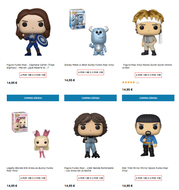This screenshot has width=179, height=190.
Task: Click Compra Rápido under Sulley figure
Action: tap(90, 98)
